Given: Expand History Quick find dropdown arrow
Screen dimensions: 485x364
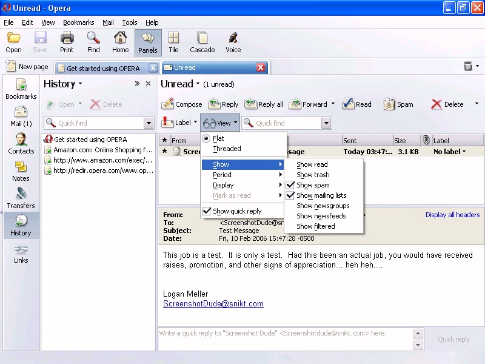Looking at the screenshot, I should [149, 123].
